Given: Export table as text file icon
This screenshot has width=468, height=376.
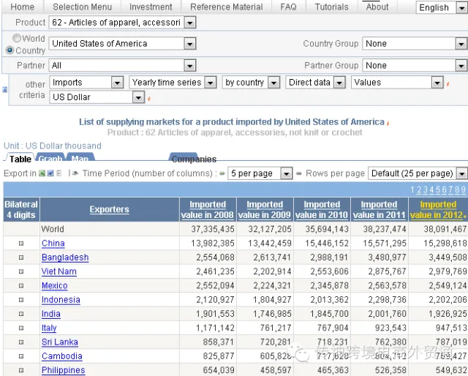Looking at the screenshot, I should tap(58, 173).
